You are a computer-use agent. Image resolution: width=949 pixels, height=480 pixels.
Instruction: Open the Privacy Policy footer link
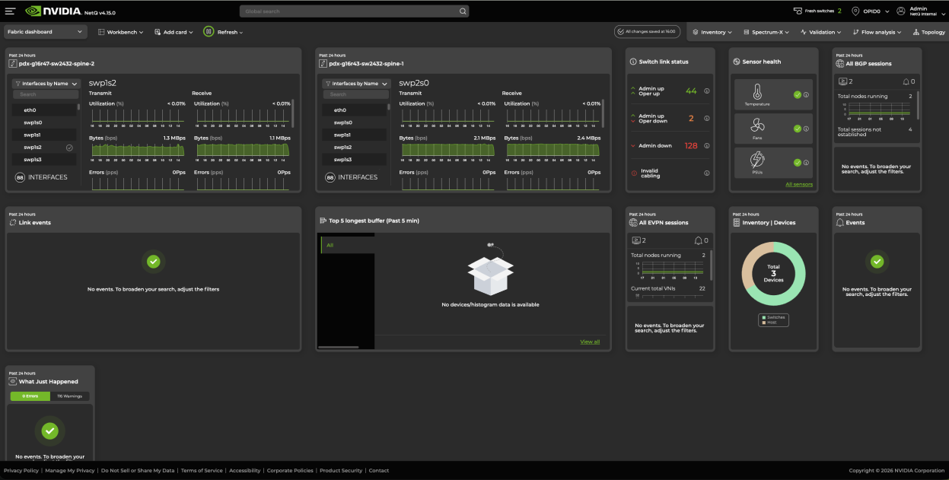tap(21, 470)
